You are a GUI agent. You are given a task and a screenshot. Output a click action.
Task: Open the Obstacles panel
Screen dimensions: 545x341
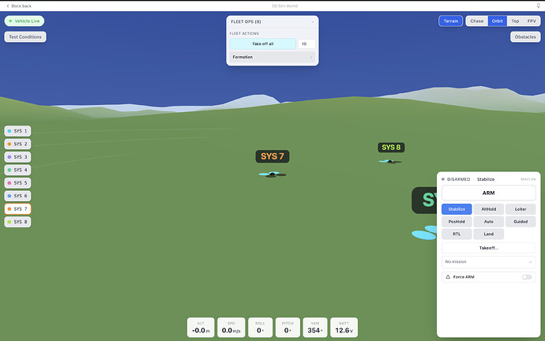pyautogui.click(x=525, y=37)
